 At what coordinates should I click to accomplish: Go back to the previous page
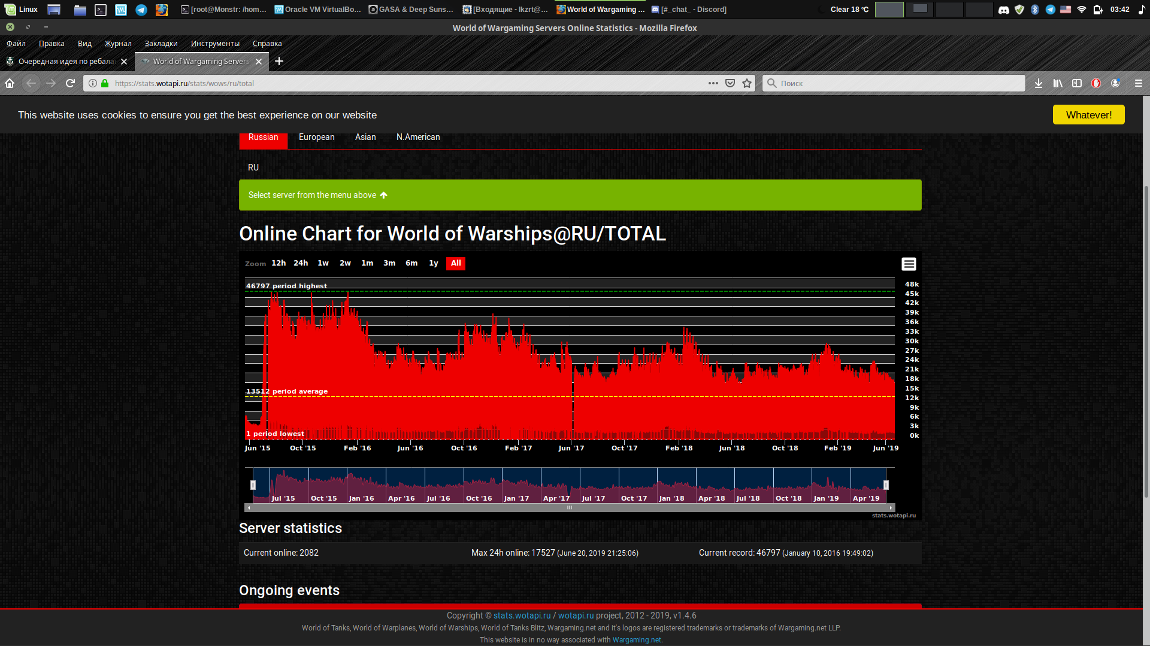pyautogui.click(x=31, y=83)
